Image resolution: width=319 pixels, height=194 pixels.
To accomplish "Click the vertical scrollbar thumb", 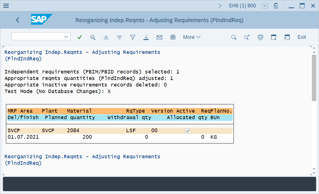I will pos(314,78).
